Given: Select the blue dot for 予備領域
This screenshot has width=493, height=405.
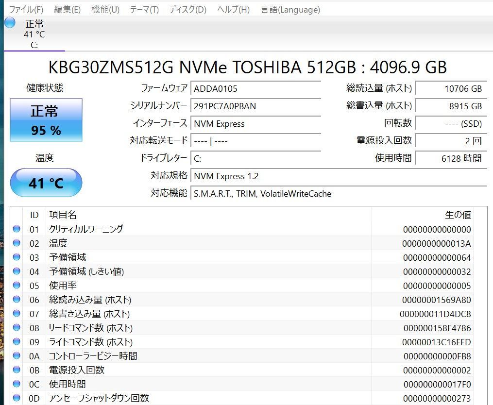Looking at the screenshot, I should coord(16,257).
